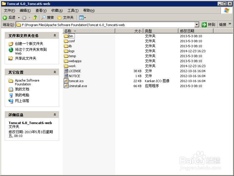Image resolution: width=234 pixels, height=176 pixels.
Task: Click the 38 KB size of LICENSE
Action: pos(137,71)
